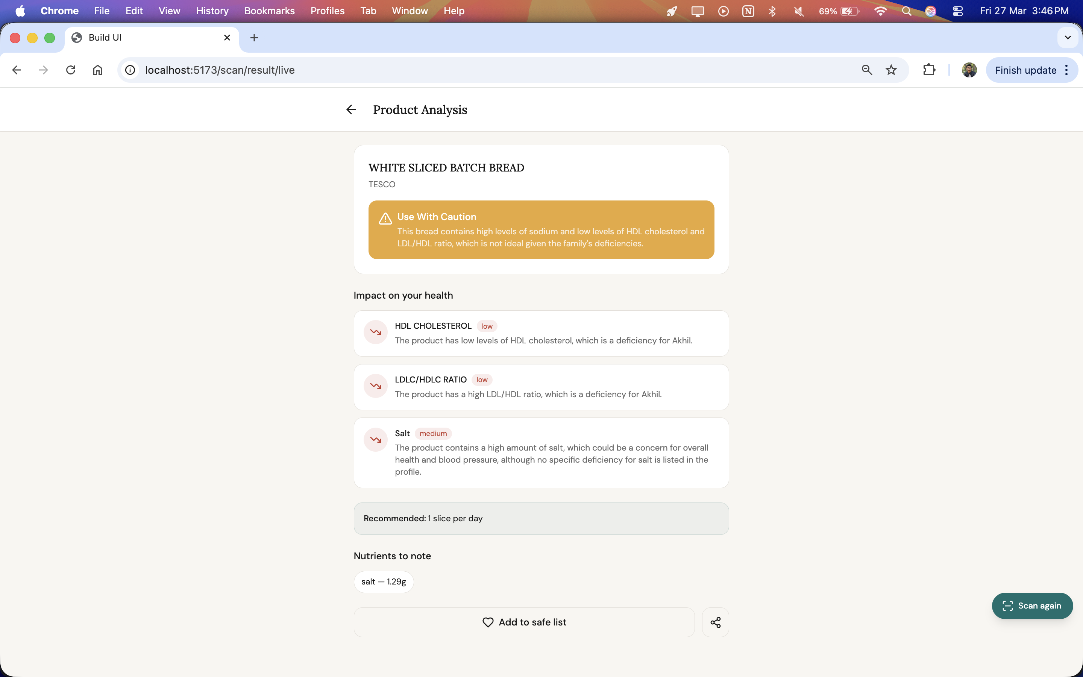Click the browser home icon
The image size is (1083, 677).
[x=97, y=70]
